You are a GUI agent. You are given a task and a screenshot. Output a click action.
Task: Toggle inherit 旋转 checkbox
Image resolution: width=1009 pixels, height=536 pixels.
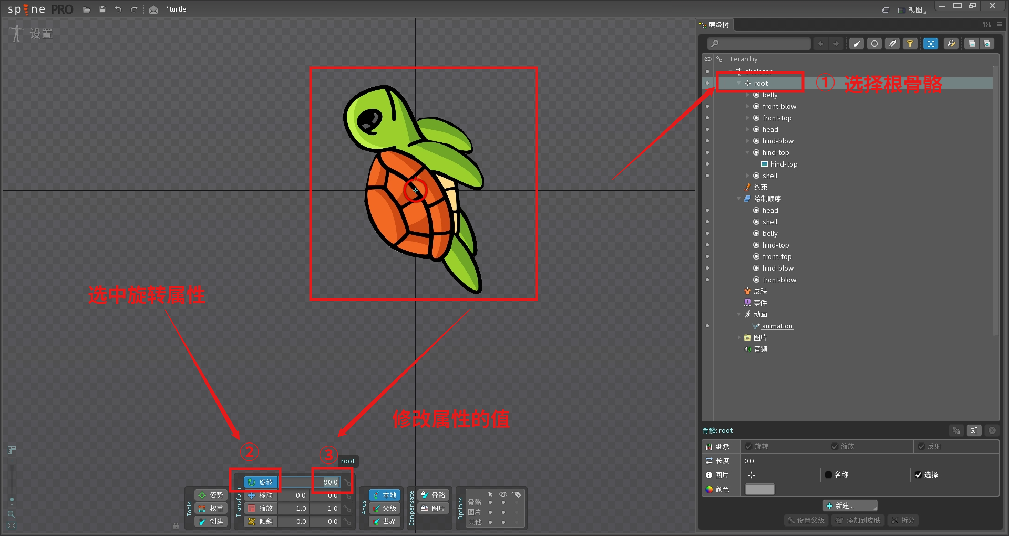point(748,447)
